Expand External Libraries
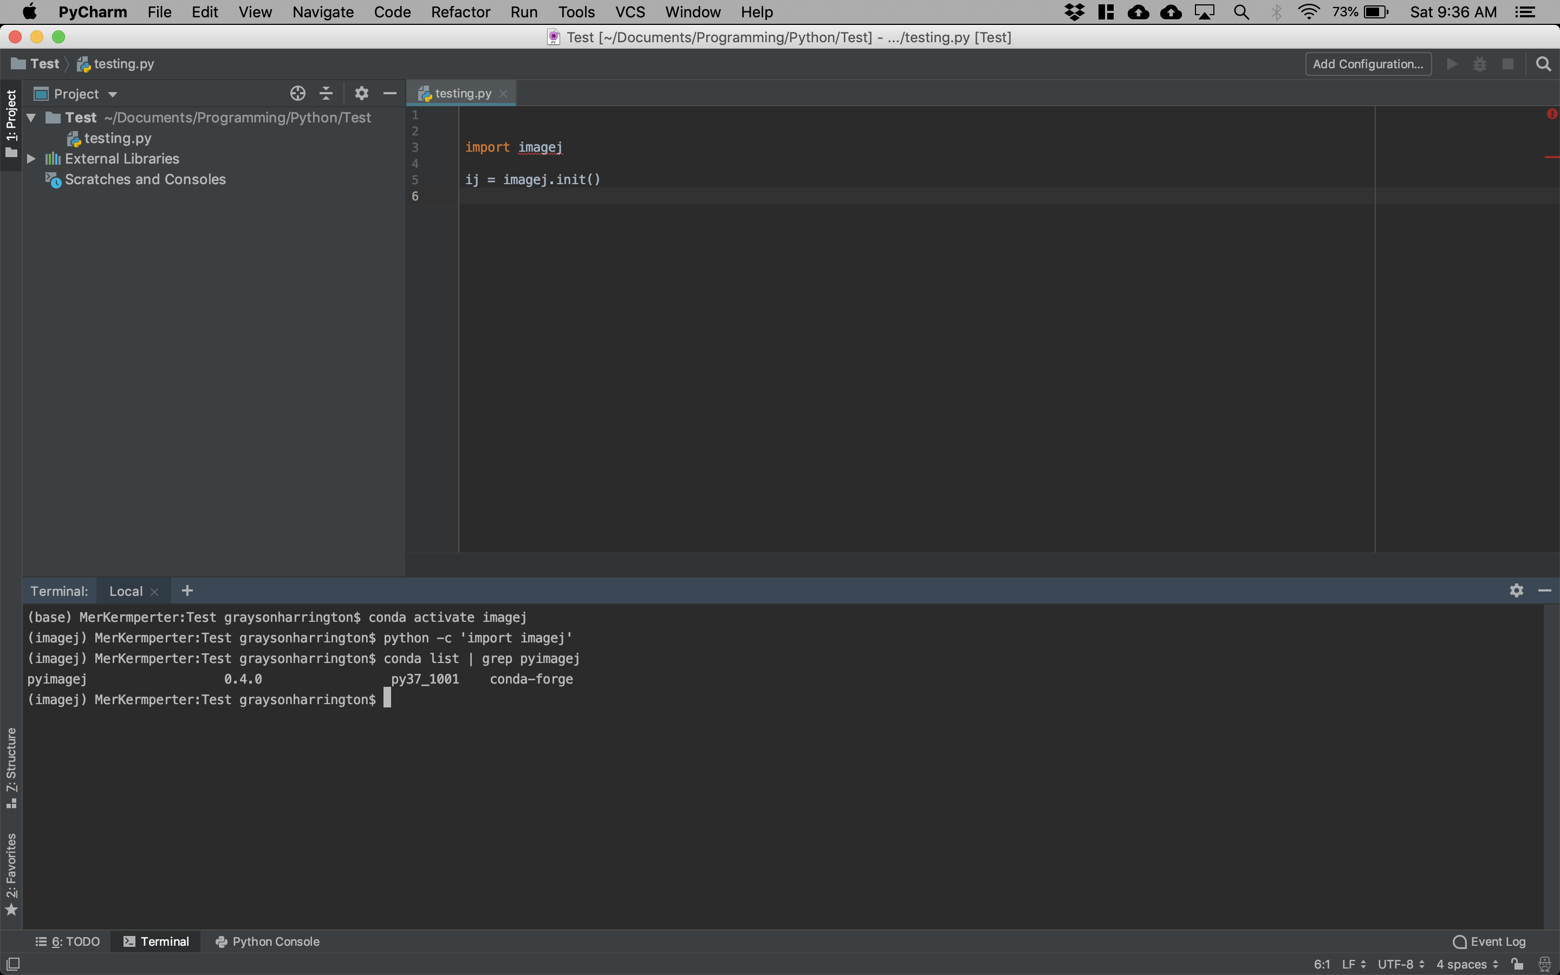Image resolution: width=1560 pixels, height=975 pixels. pos(31,158)
